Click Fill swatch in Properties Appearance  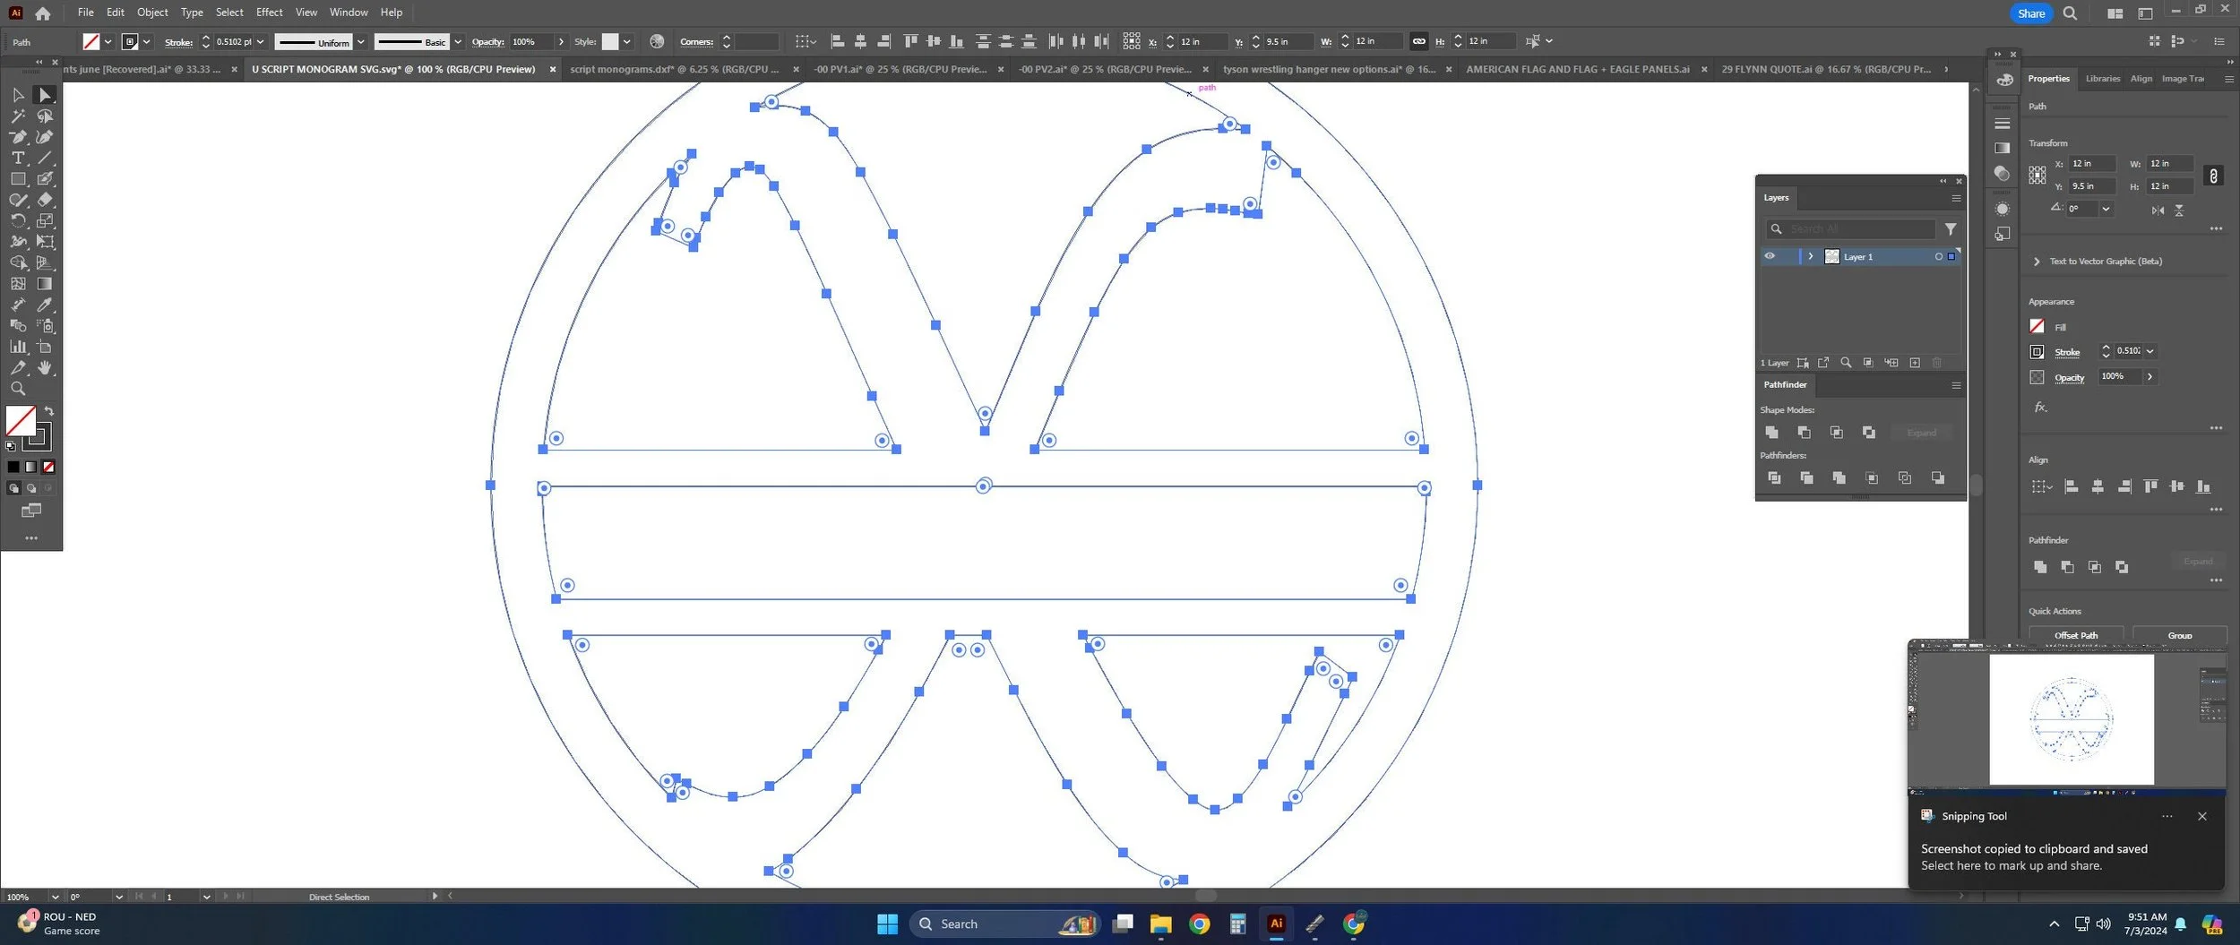(x=2037, y=326)
